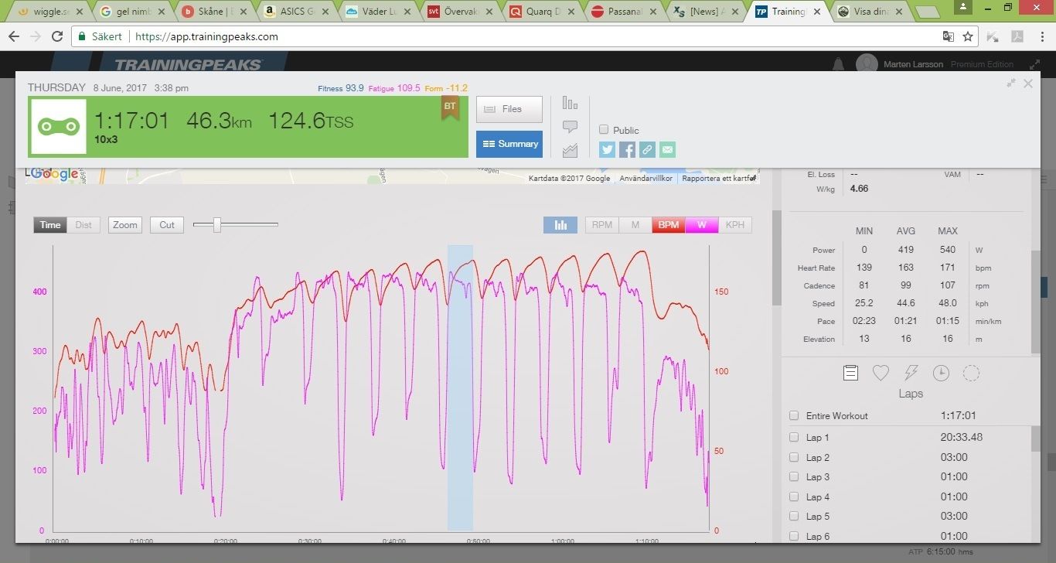This screenshot has height=563, width=1056.
Task: Enable the Public checkbox
Action: click(x=605, y=130)
